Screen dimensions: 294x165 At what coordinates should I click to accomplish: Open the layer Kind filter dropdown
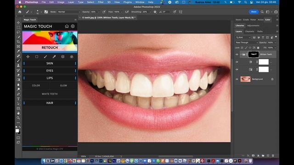[243, 38]
